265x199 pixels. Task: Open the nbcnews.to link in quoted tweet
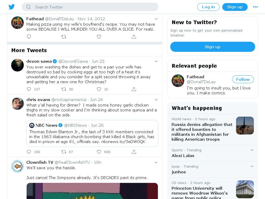click(x=123, y=142)
